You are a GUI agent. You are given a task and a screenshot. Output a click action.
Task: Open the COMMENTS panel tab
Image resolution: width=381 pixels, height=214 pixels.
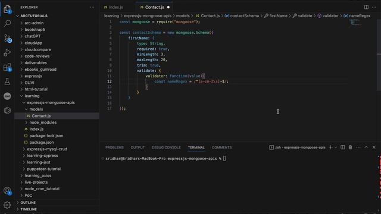(221, 147)
